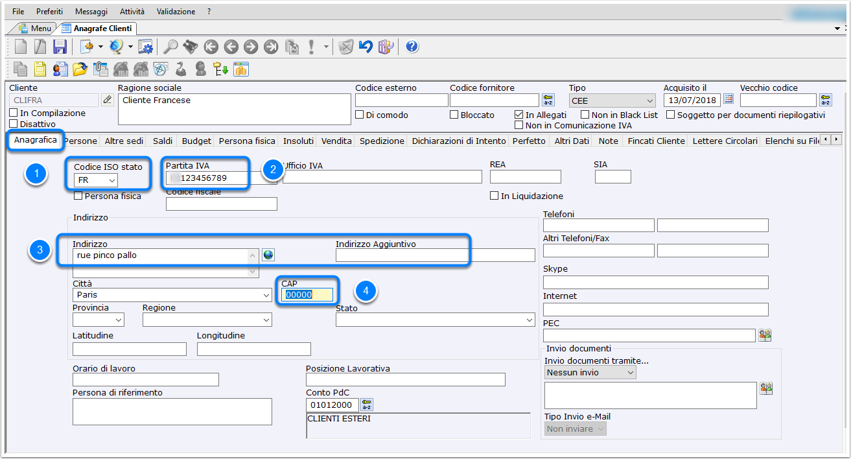This screenshot has width=851, height=459.
Task: Click the open folder with arrow icon
Action: click(80, 68)
